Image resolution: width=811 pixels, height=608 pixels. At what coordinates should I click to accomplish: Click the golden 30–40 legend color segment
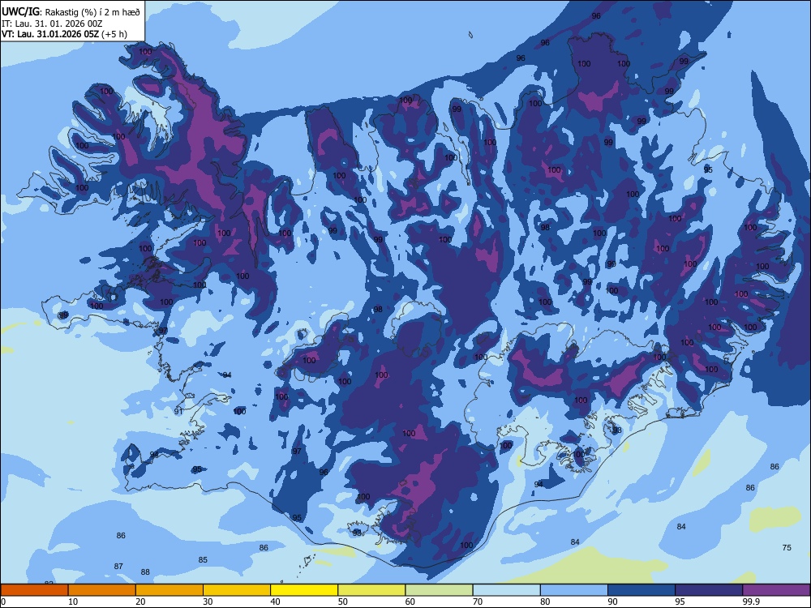237,590
